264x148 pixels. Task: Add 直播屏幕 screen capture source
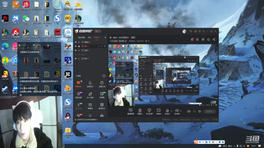(130, 111)
